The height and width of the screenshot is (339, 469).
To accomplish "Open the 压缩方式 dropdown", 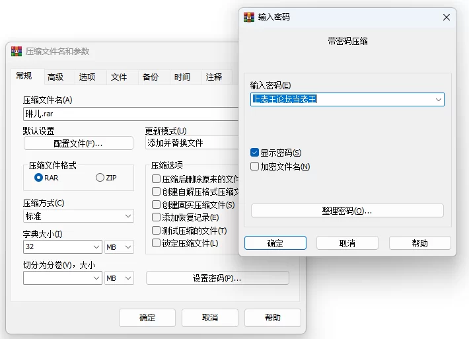I will [x=127, y=217].
